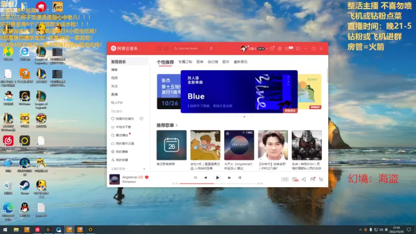Open the Blue banner by 刘人语
416x234 pixels.
pyautogui.click(x=239, y=92)
